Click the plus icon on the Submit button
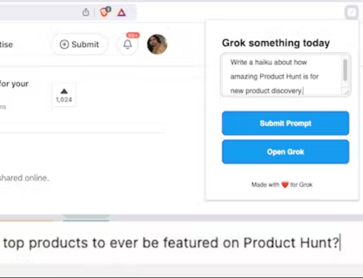Screen dimensions: 363x278 pos(64,44)
